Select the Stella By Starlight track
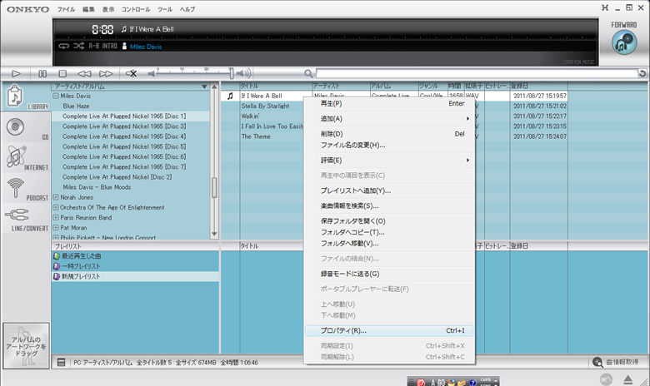The height and width of the screenshot is (386, 650). (x=265, y=106)
